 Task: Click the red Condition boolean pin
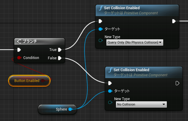(19, 58)
